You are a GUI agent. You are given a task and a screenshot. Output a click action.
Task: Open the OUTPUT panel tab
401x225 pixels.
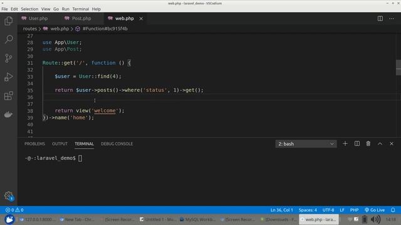pyautogui.click(x=60, y=144)
